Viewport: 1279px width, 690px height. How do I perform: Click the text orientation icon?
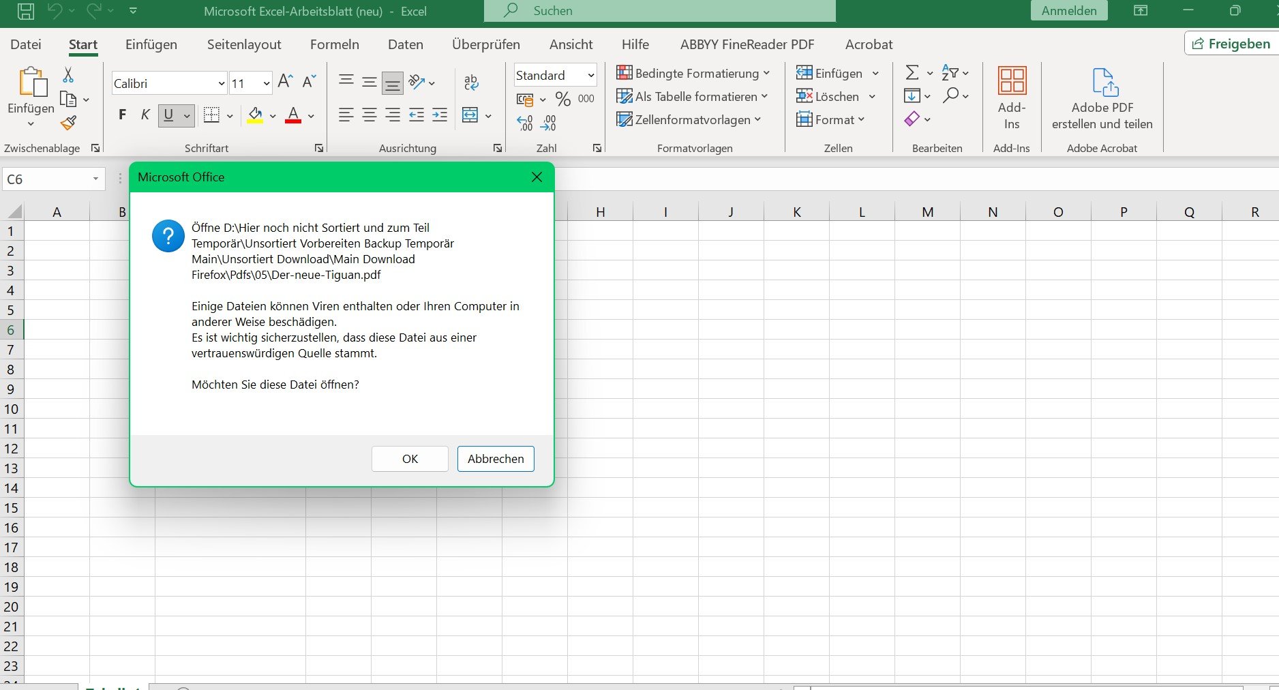(417, 82)
